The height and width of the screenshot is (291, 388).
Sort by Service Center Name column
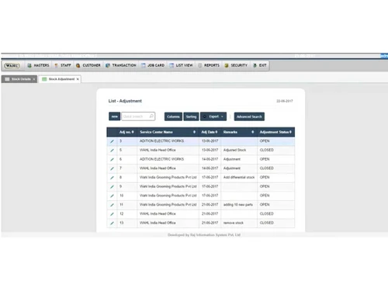tap(168, 132)
